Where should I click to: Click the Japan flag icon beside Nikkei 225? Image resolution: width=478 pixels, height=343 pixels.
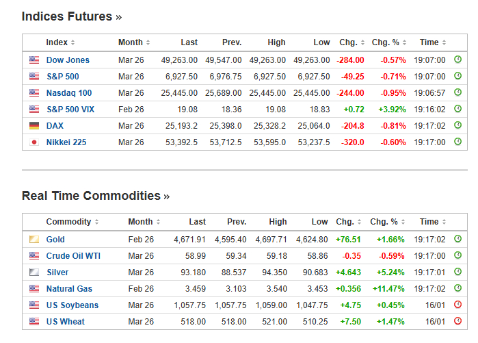click(34, 142)
